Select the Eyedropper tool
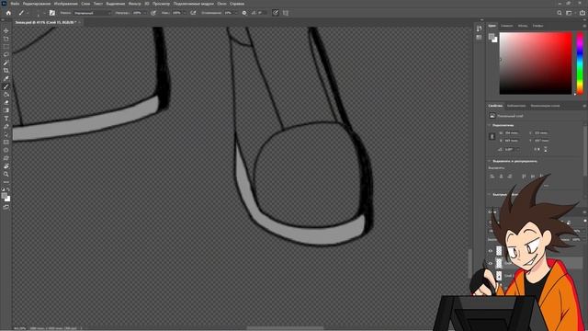 6,78
